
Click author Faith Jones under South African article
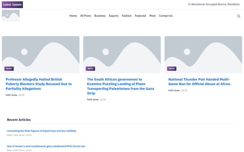93,100
